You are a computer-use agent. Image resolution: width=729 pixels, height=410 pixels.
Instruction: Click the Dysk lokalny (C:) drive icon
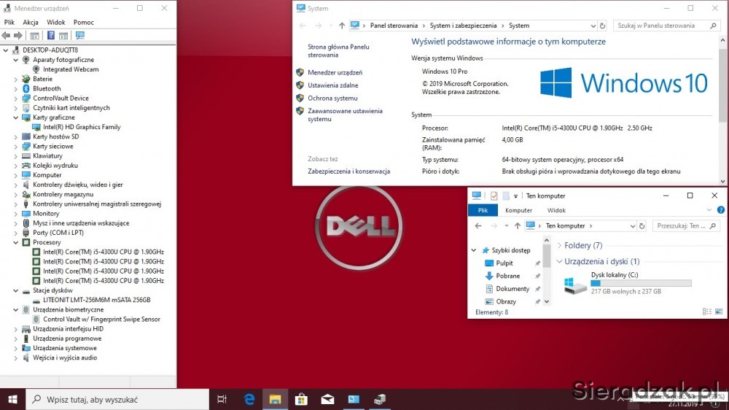pyautogui.click(x=574, y=285)
